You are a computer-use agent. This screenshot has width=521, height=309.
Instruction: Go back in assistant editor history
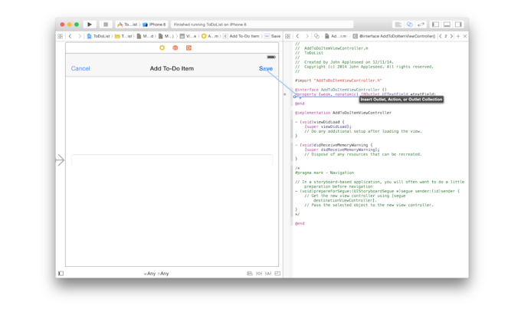pyautogui.click(x=298, y=36)
